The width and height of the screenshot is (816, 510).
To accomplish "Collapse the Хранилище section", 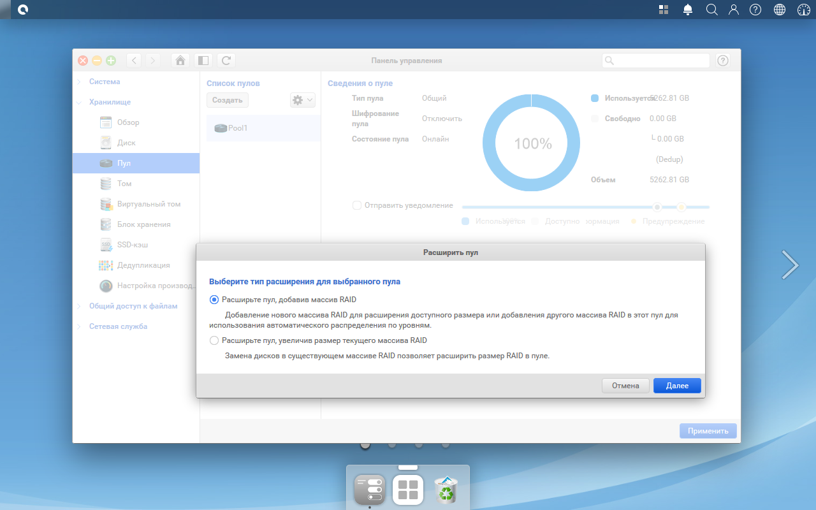I will [110, 102].
